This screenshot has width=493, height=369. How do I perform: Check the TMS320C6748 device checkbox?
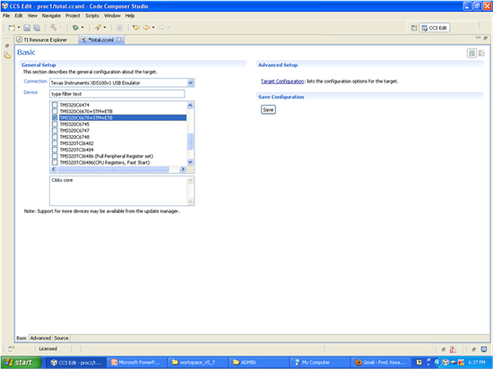(x=55, y=137)
